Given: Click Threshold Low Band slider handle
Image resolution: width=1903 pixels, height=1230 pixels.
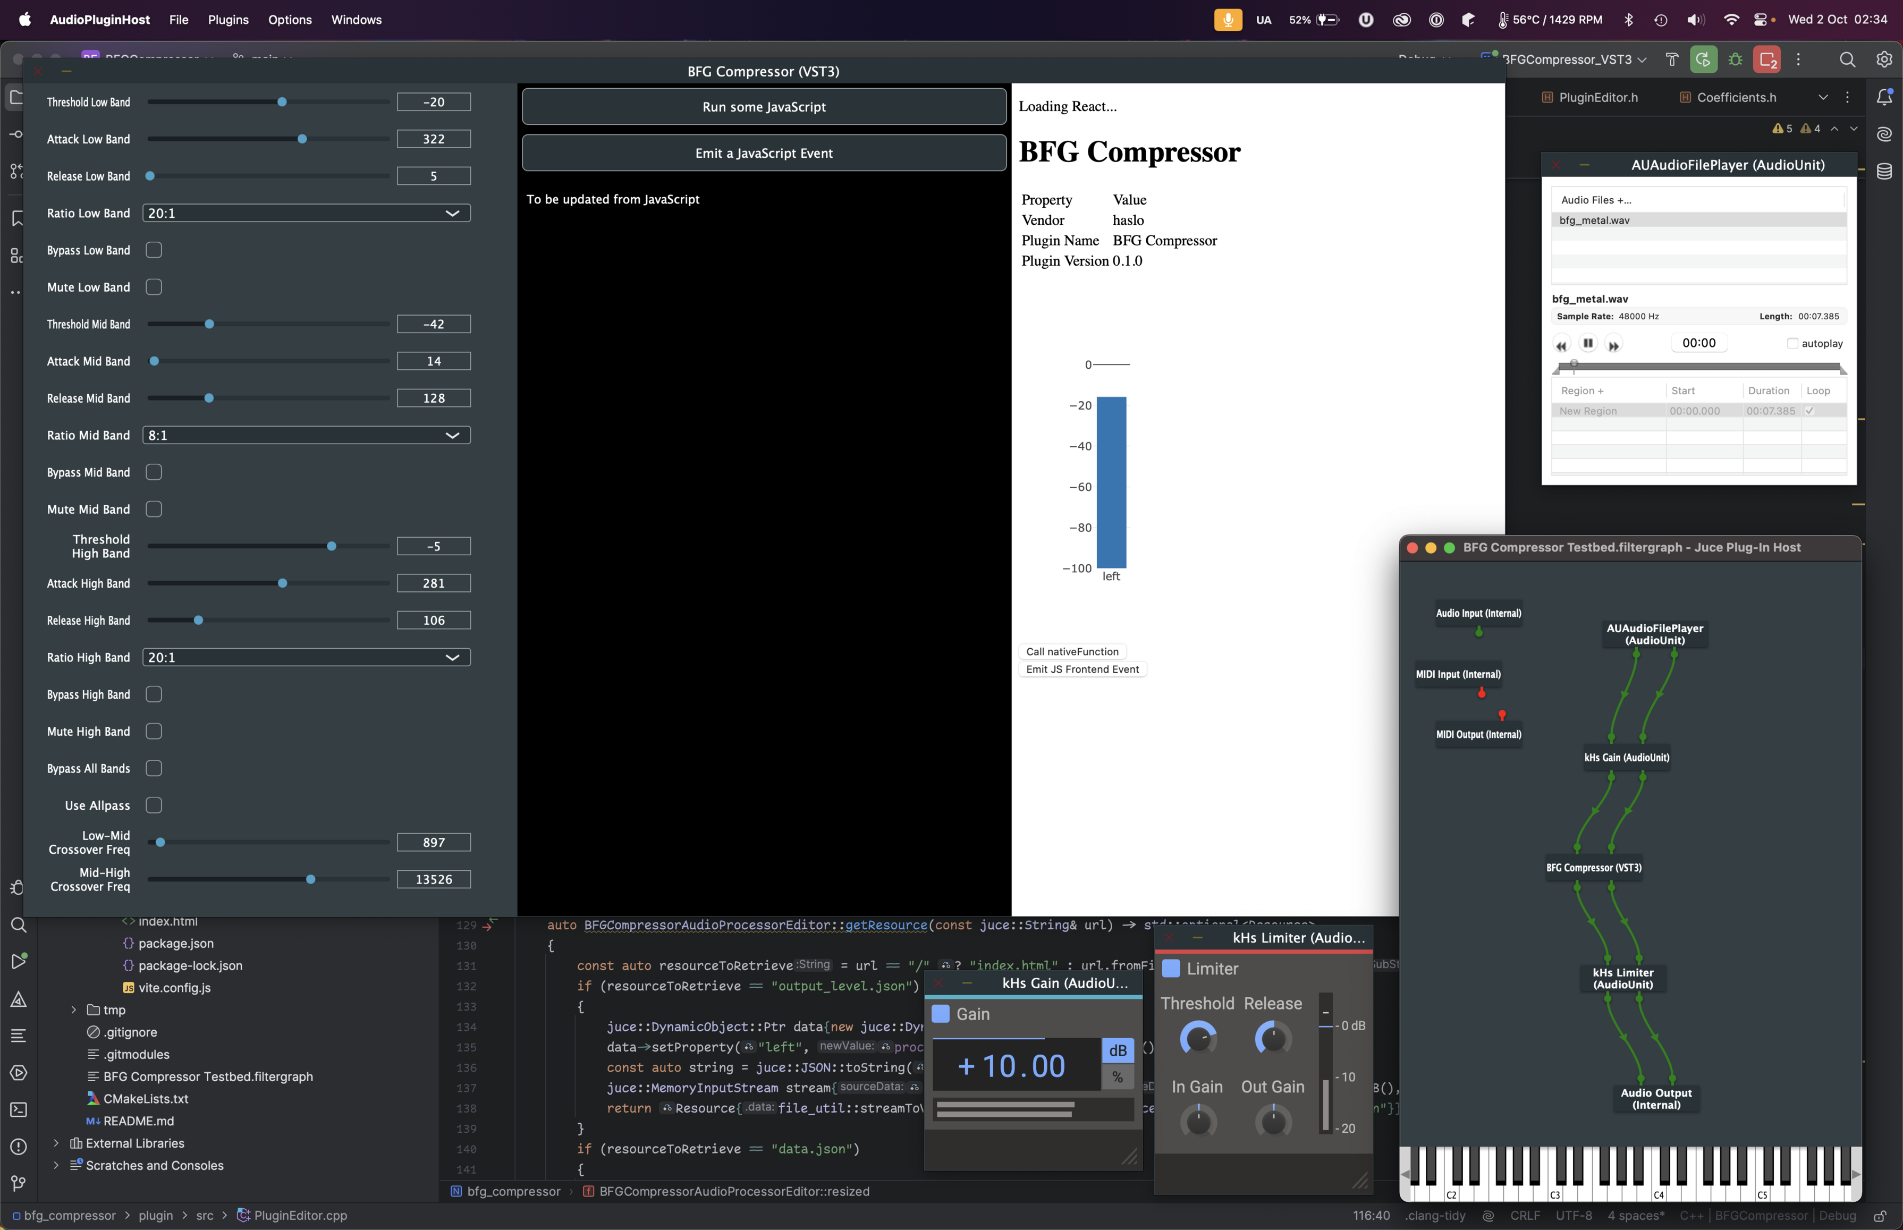Looking at the screenshot, I should (282, 102).
